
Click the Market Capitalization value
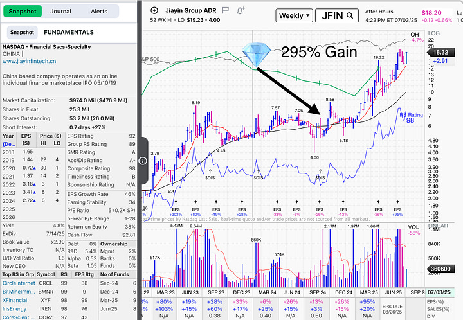point(98,100)
